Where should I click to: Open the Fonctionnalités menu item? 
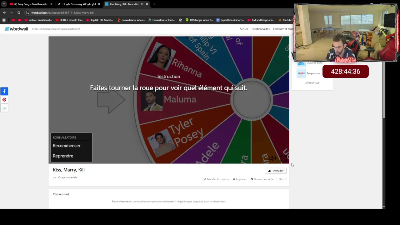(260, 29)
